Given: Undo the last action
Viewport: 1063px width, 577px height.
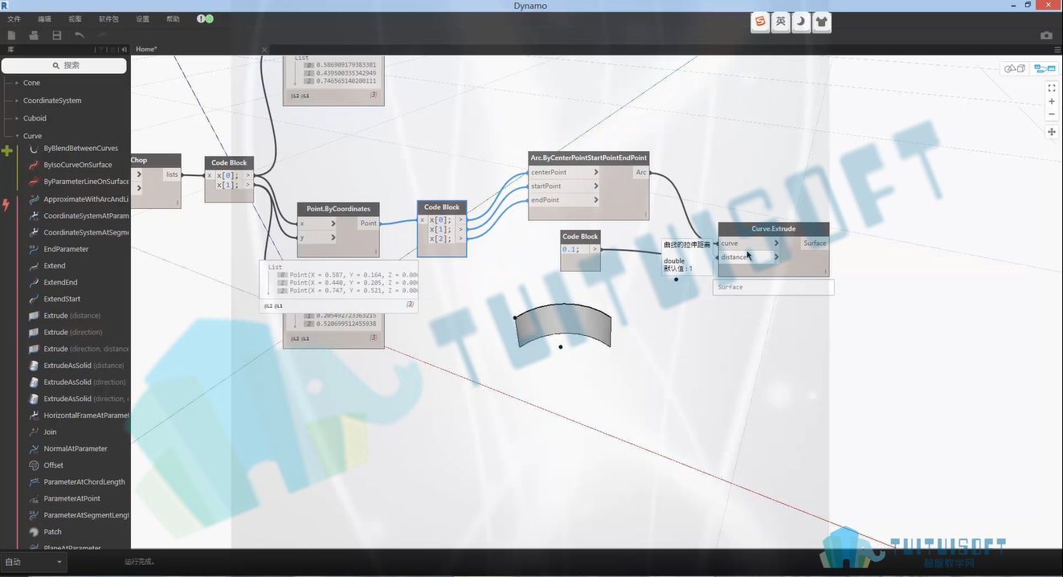Looking at the screenshot, I should click(80, 35).
